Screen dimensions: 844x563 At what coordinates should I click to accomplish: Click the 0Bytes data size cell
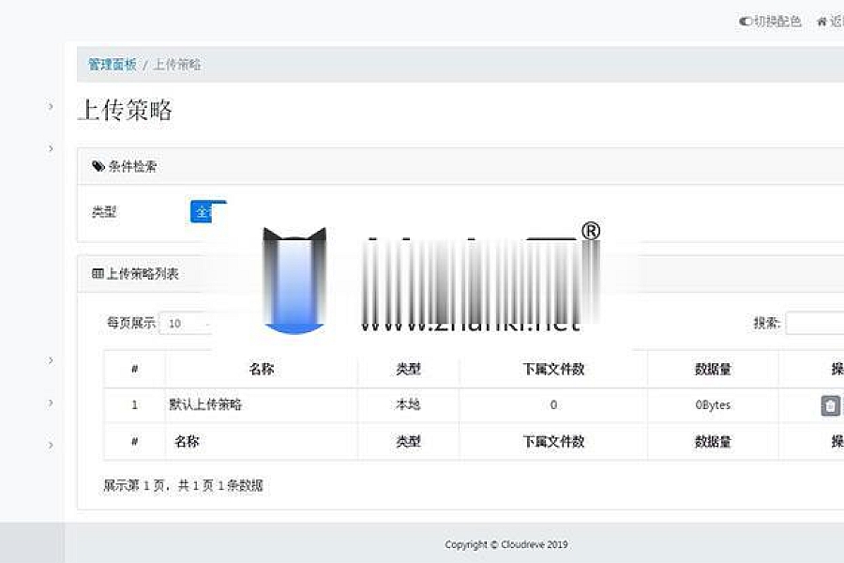coord(713,404)
